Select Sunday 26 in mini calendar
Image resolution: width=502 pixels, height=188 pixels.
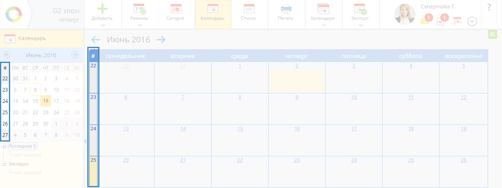click(77, 113)
